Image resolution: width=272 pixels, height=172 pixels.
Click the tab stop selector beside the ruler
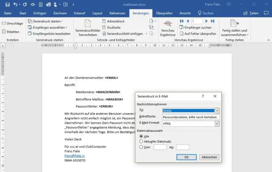[3, 45]
